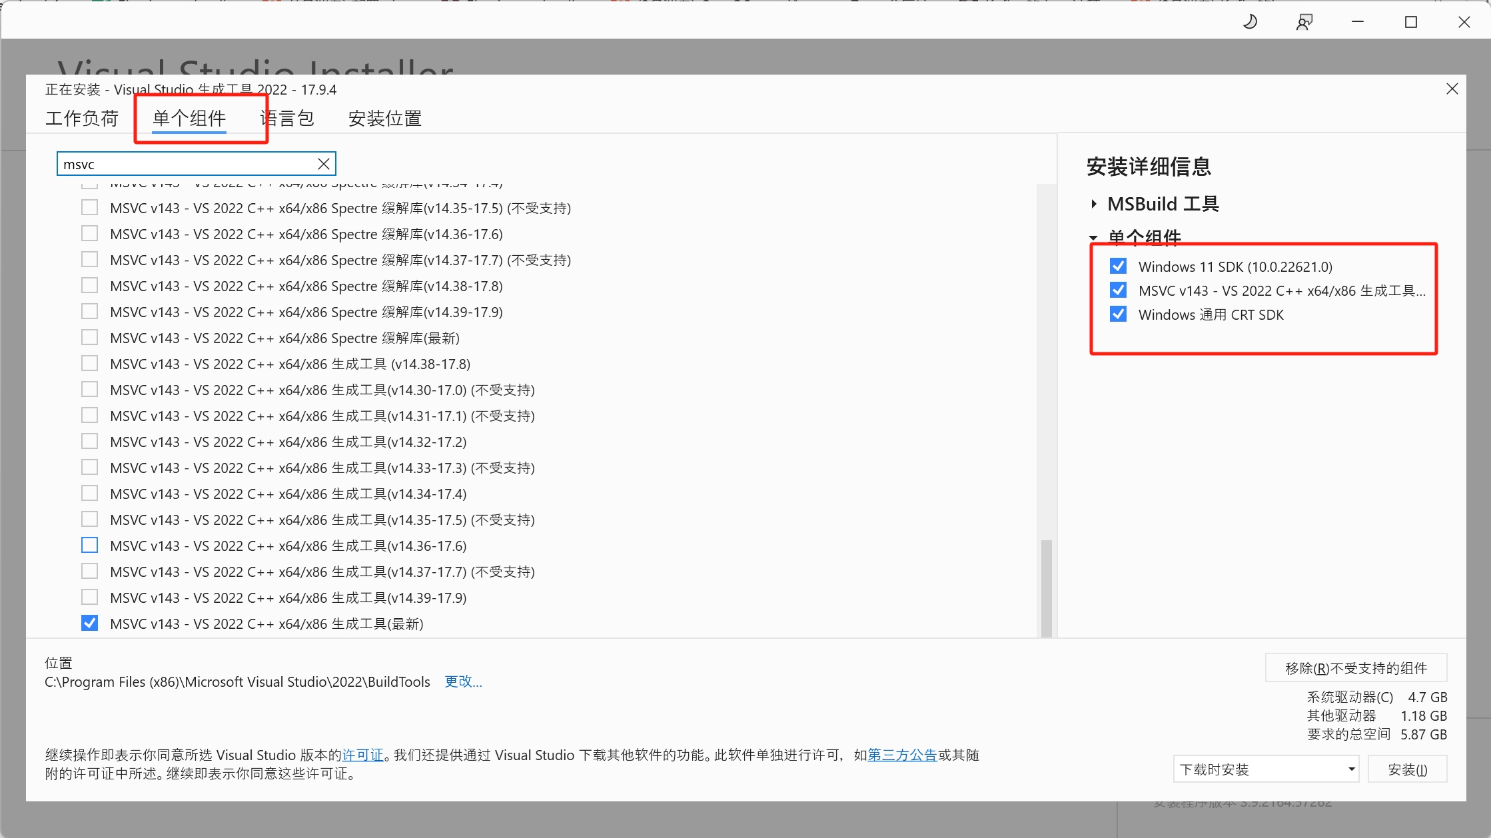This screenshot has height=838, width=1491.
Task: Minimize the installer window
Action: tap(1358, 22)
